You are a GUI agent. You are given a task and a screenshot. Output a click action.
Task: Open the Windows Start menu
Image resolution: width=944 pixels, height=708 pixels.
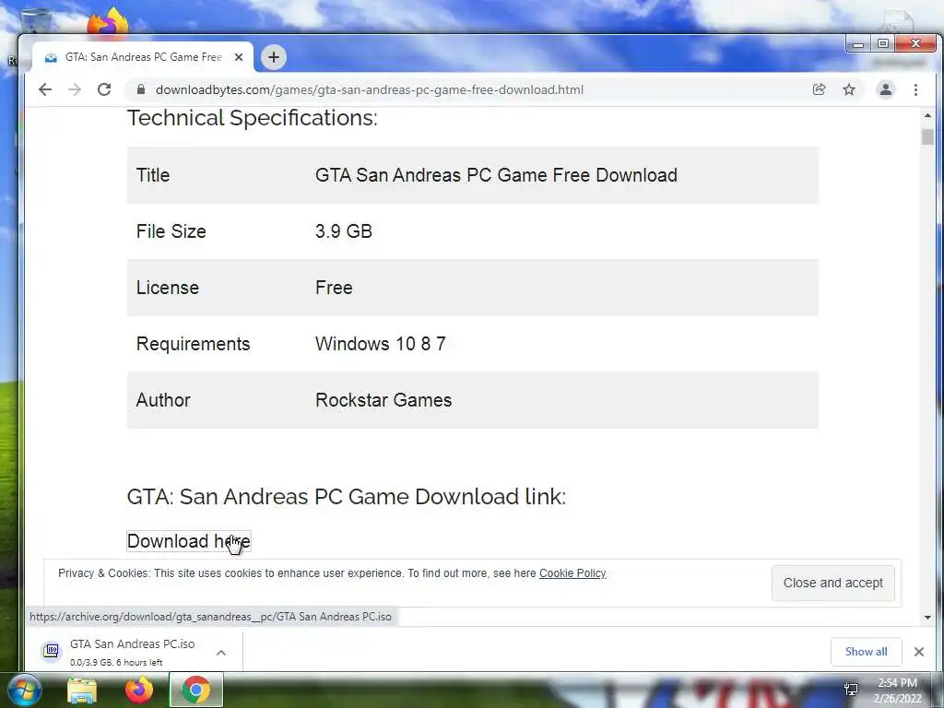[24, 690]
